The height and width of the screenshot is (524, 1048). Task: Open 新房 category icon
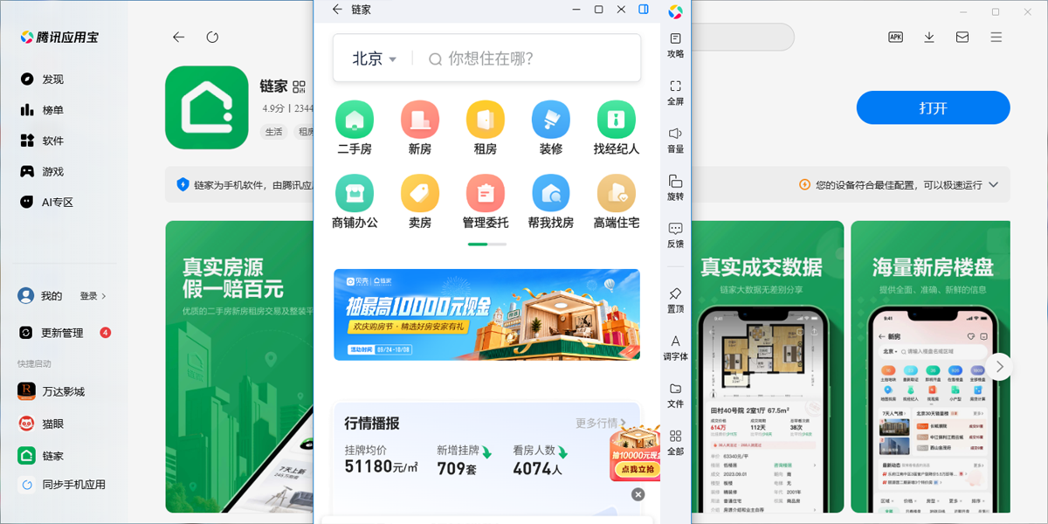[420, 128]
